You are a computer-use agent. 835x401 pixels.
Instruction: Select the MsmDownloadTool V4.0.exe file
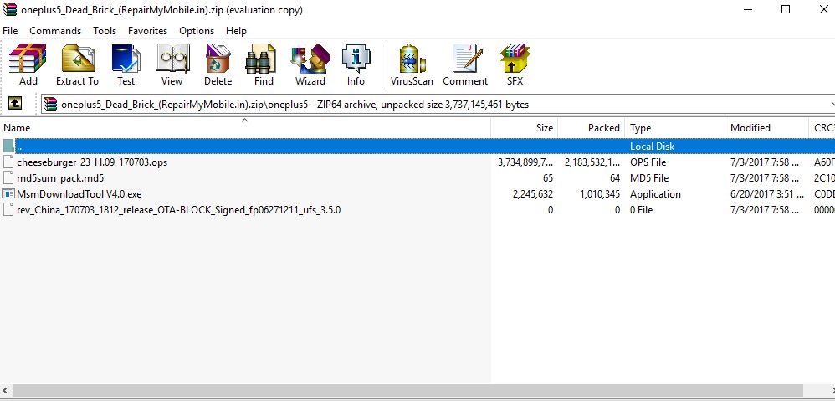79,194
